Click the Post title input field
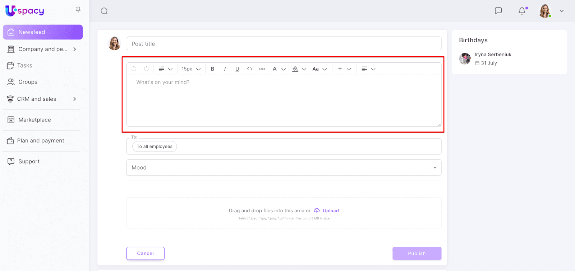575x271 pixels. tap(284, 44)
